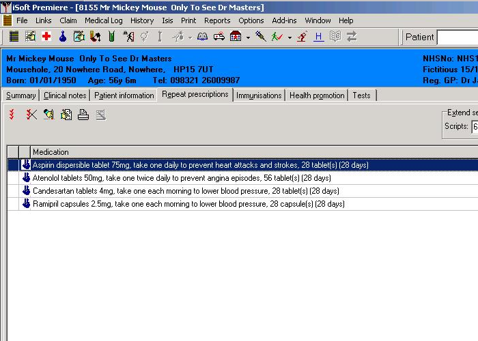Image resolution: width=478 pixels, height=341 pixels.
Task: Click the flask icon beside Atenolol row
Action: point(26,177)
